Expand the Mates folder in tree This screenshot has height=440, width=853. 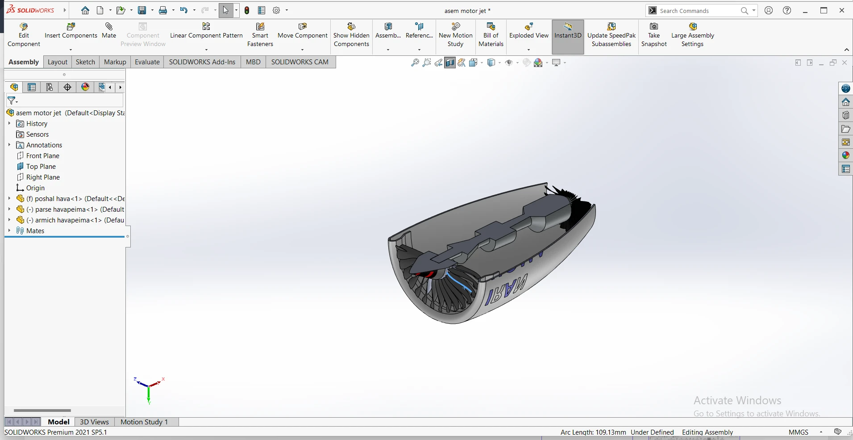(x=9, y=231)
